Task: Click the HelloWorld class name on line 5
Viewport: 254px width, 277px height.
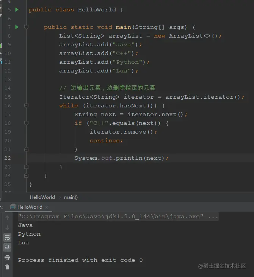Action: click(97, 9)
